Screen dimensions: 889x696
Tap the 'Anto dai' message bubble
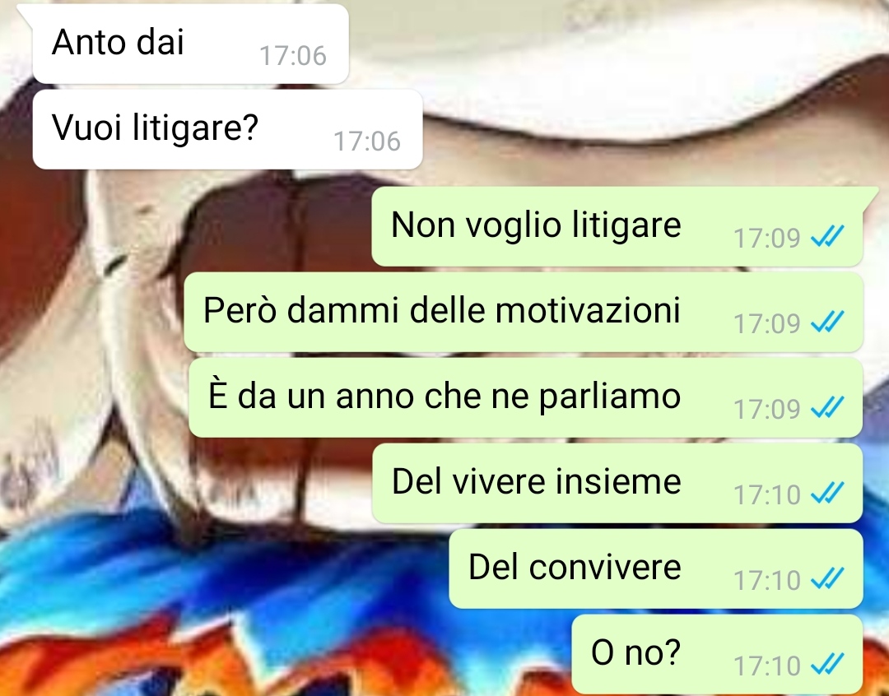pyautogui.click(x=190, y=44)
